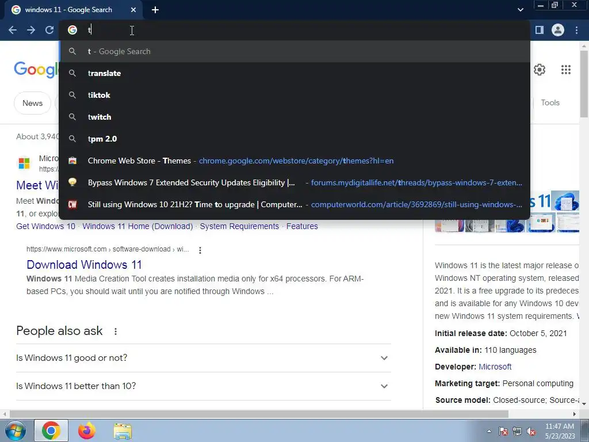Open Windows Explorer from the taskbar

(x=123, y=431)
